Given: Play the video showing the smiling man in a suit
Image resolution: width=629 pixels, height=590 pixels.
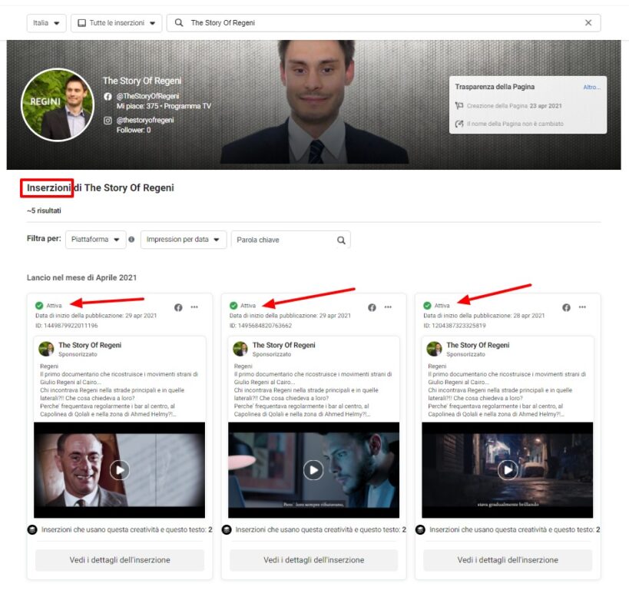Looking at the screenshot, I should tap(120, 470).
